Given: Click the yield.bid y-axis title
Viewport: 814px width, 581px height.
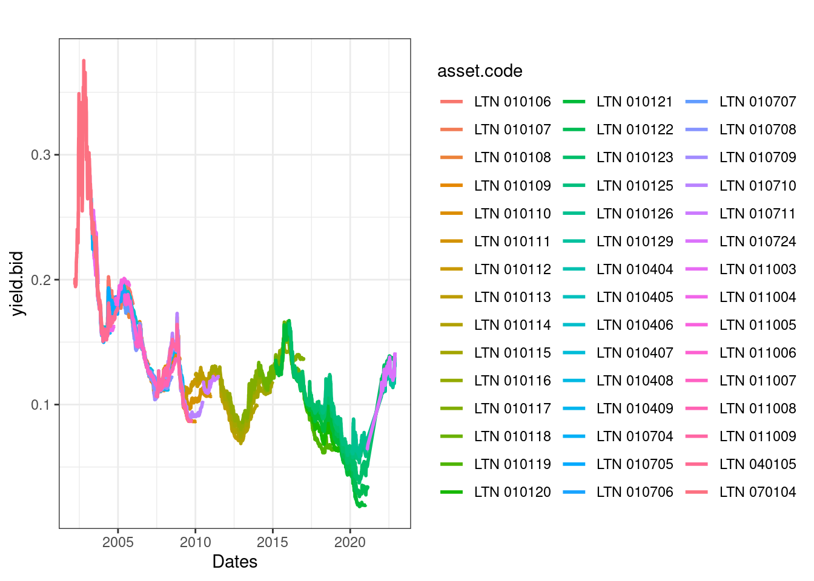Looking at the screenshot, I should tap(18, 283).
